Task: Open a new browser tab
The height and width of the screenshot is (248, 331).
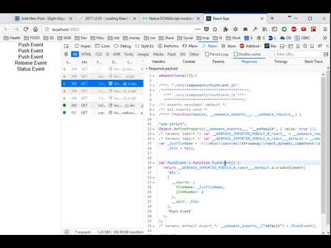Action: [x=272, y=19]
